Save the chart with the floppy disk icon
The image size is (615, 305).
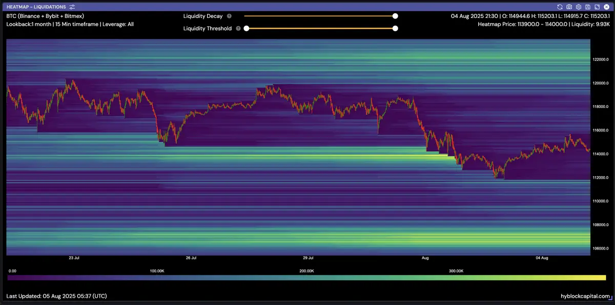(x=588, y=7)
